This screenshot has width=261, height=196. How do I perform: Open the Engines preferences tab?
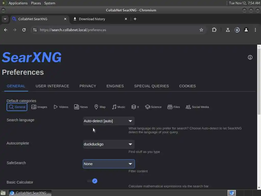coord(115,86)
